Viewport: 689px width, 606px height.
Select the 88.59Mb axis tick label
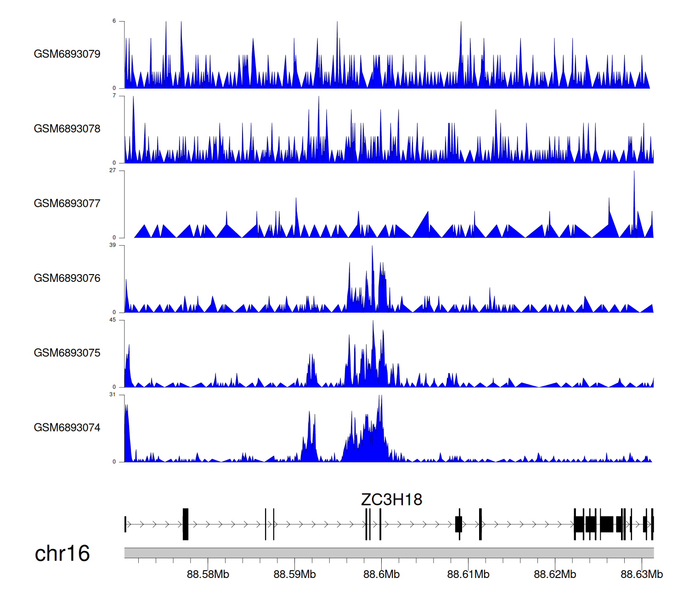pyautogui.click(x=294, y=574)
